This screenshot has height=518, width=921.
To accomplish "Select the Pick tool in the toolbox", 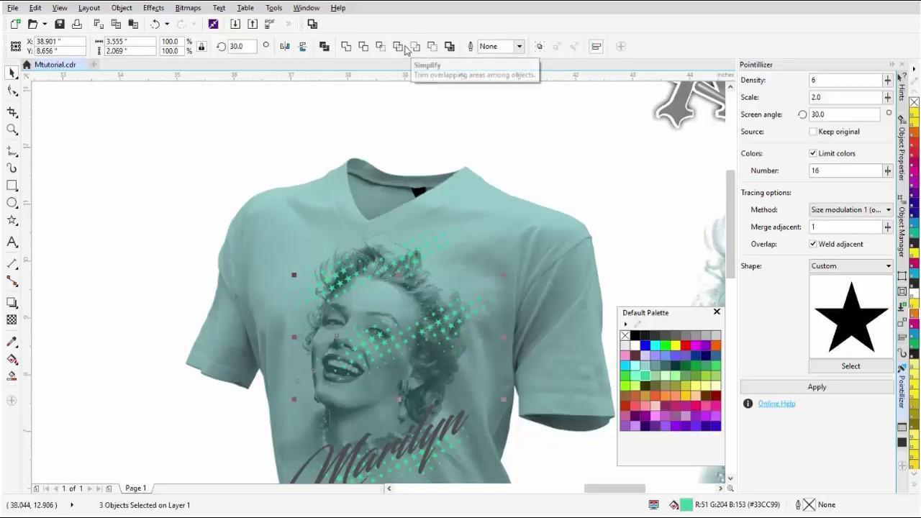I will [12, 73].
